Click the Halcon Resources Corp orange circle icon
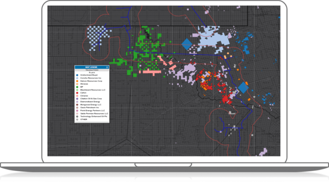Image resolution: width=329 pixels, height=182 pixels. (77, 81)
